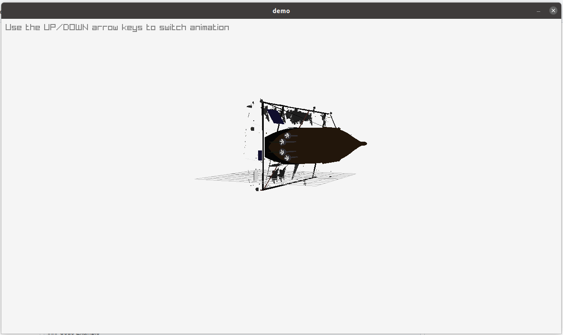Image resolution: width=563 pixels, height=335 pixels.
Task: Click the vertical mast pole on the left
Action: click(x=263, y=131)
